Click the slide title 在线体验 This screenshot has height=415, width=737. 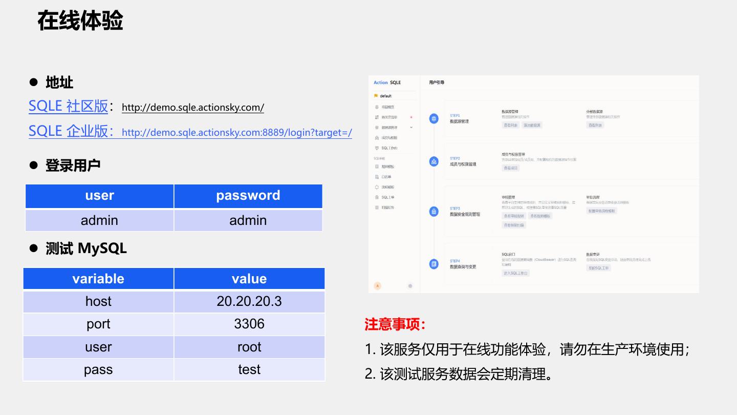[80, 21]
